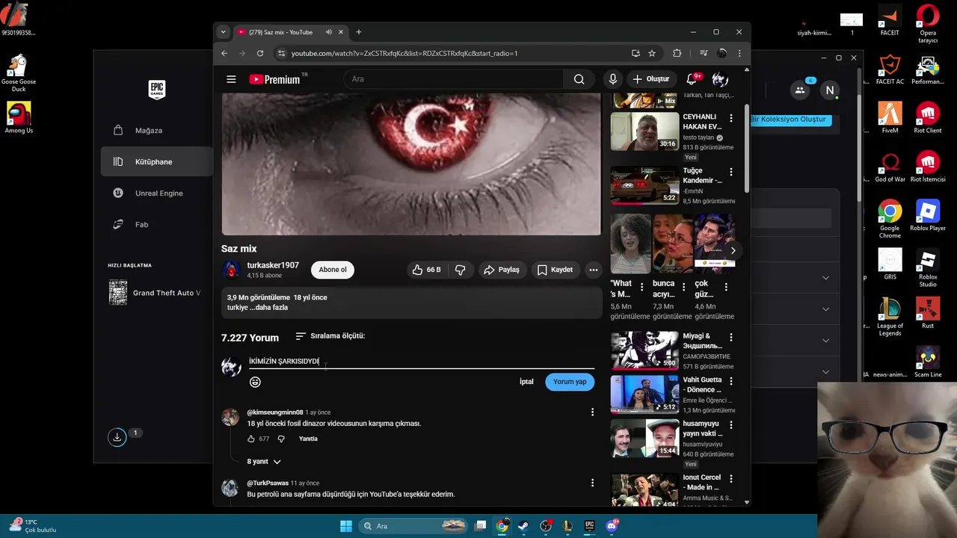This screenshot has width=957, height=538.
Task: Dislike the Saz mix video
Action: point(460,270)
